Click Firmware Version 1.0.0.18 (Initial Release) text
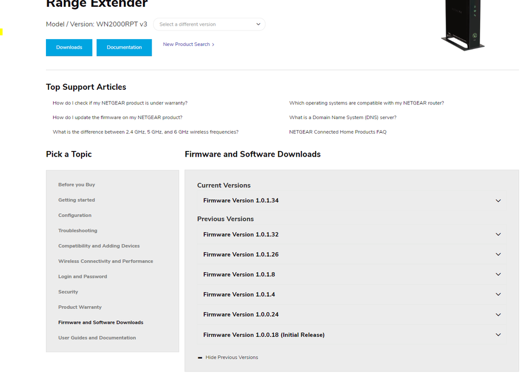 [x=264, y=335]
